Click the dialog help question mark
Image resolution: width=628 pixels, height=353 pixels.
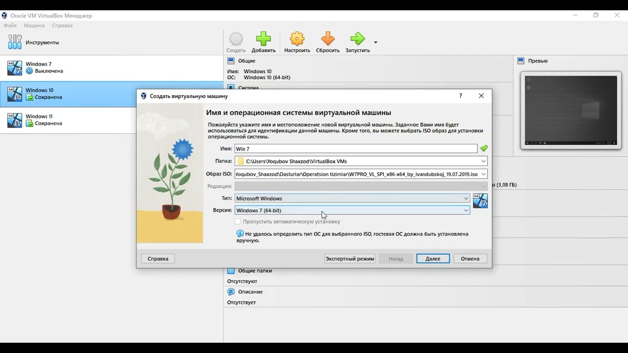(x=460, y=96)
